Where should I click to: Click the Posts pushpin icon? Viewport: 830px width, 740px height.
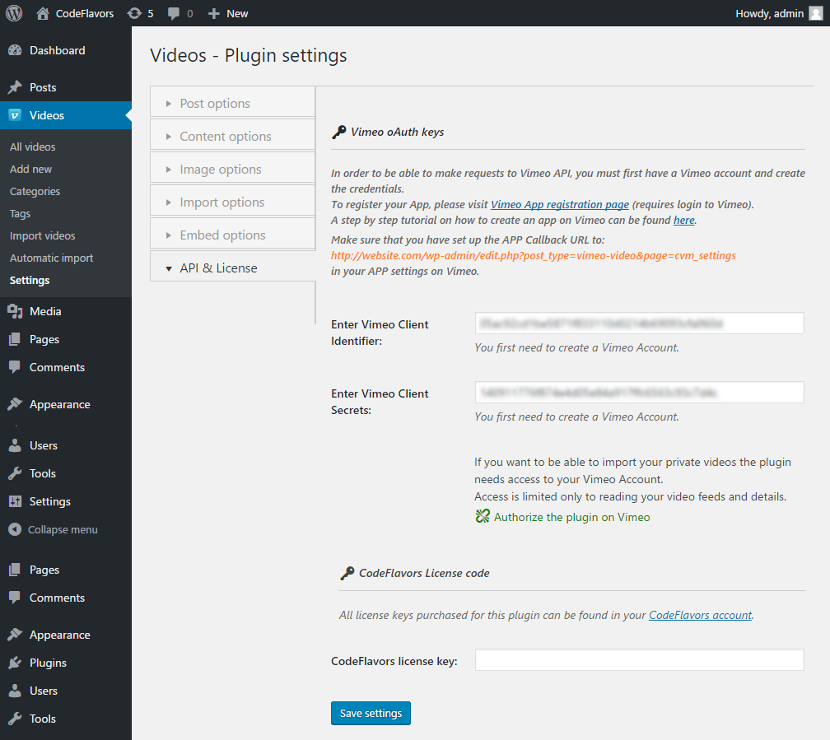coord(15,87)
